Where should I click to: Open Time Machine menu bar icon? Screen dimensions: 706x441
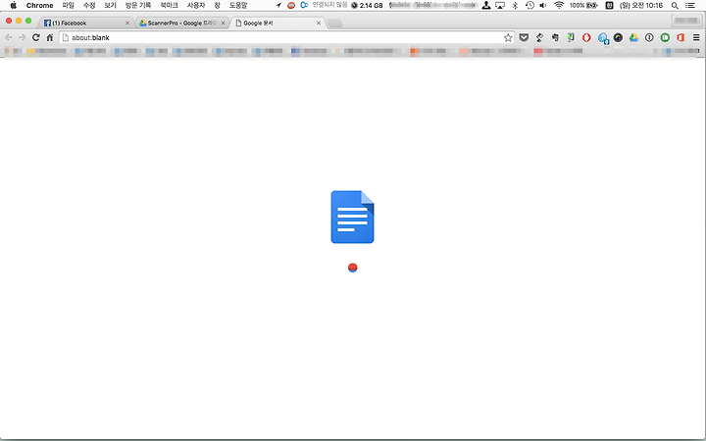pos(529,6)
